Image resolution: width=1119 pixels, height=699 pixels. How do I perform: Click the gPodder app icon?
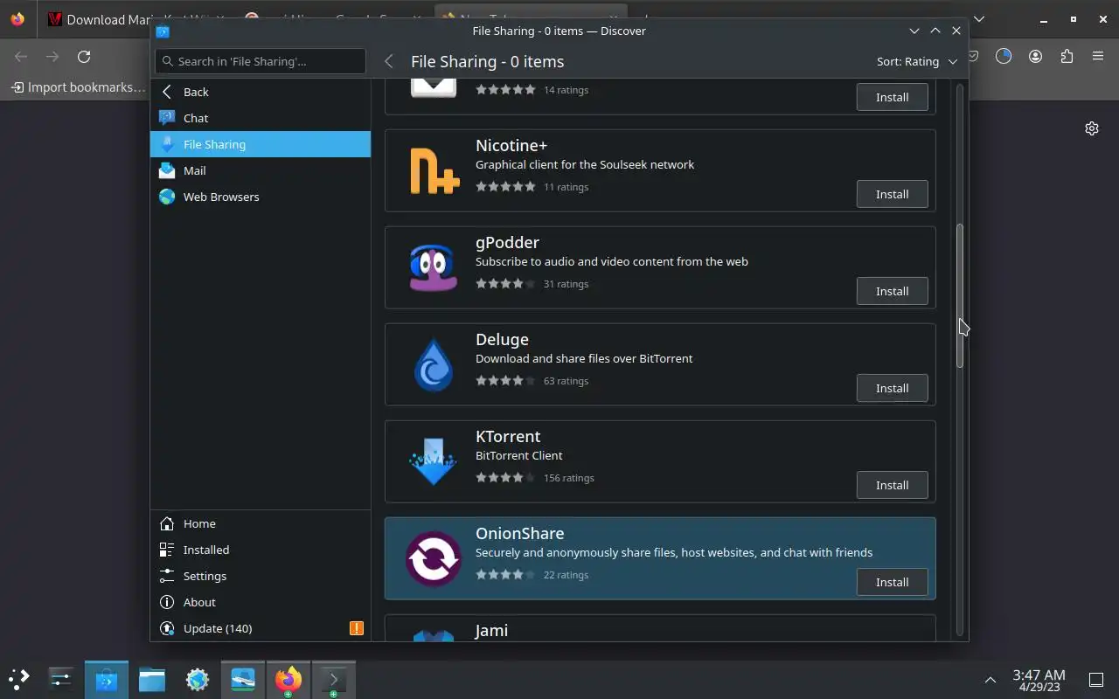click(433, 267)
